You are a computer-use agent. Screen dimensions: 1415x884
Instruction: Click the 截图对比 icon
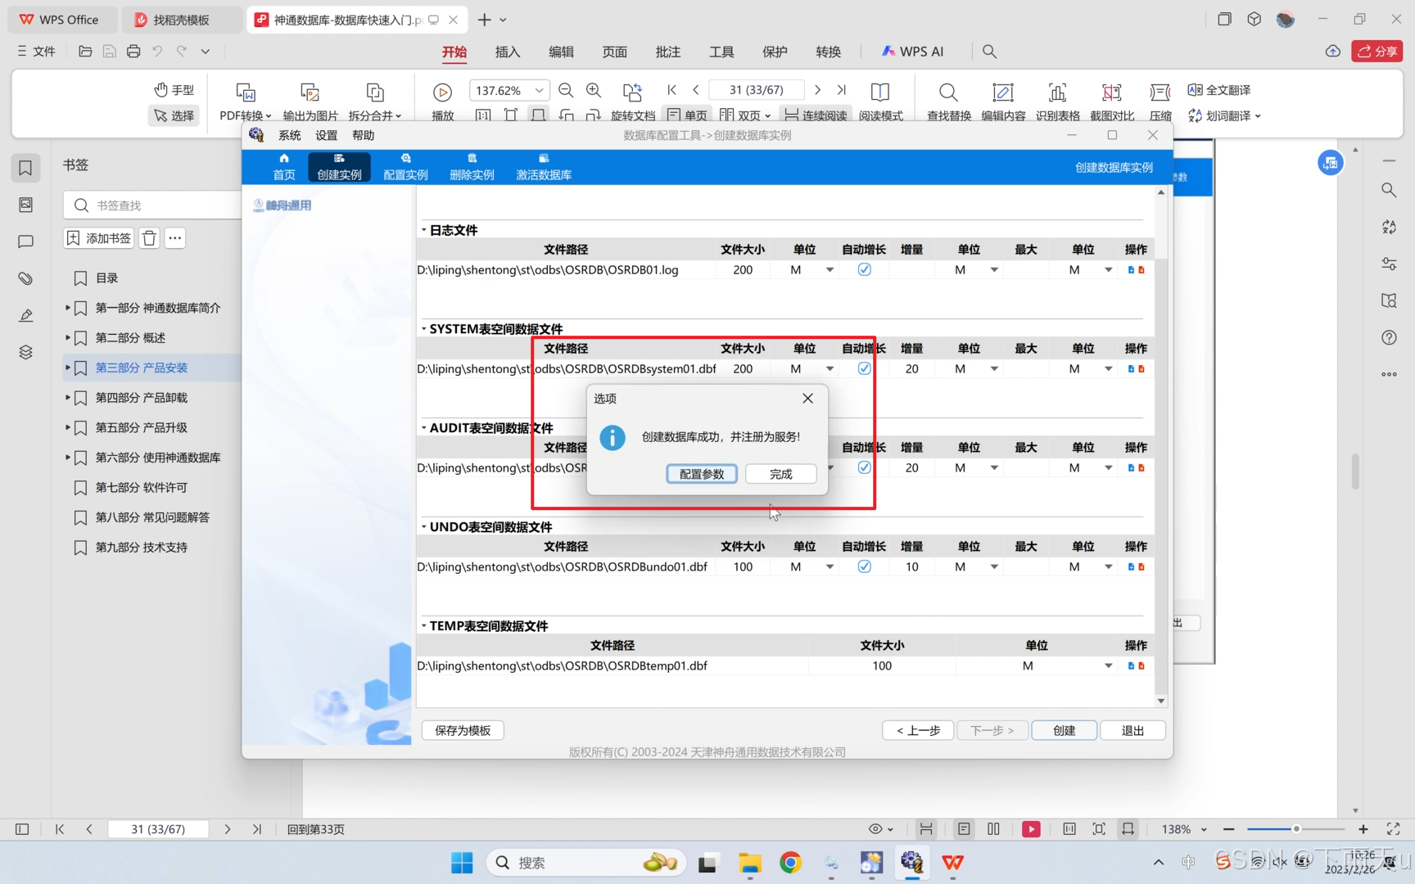[x=1112, y=92]
